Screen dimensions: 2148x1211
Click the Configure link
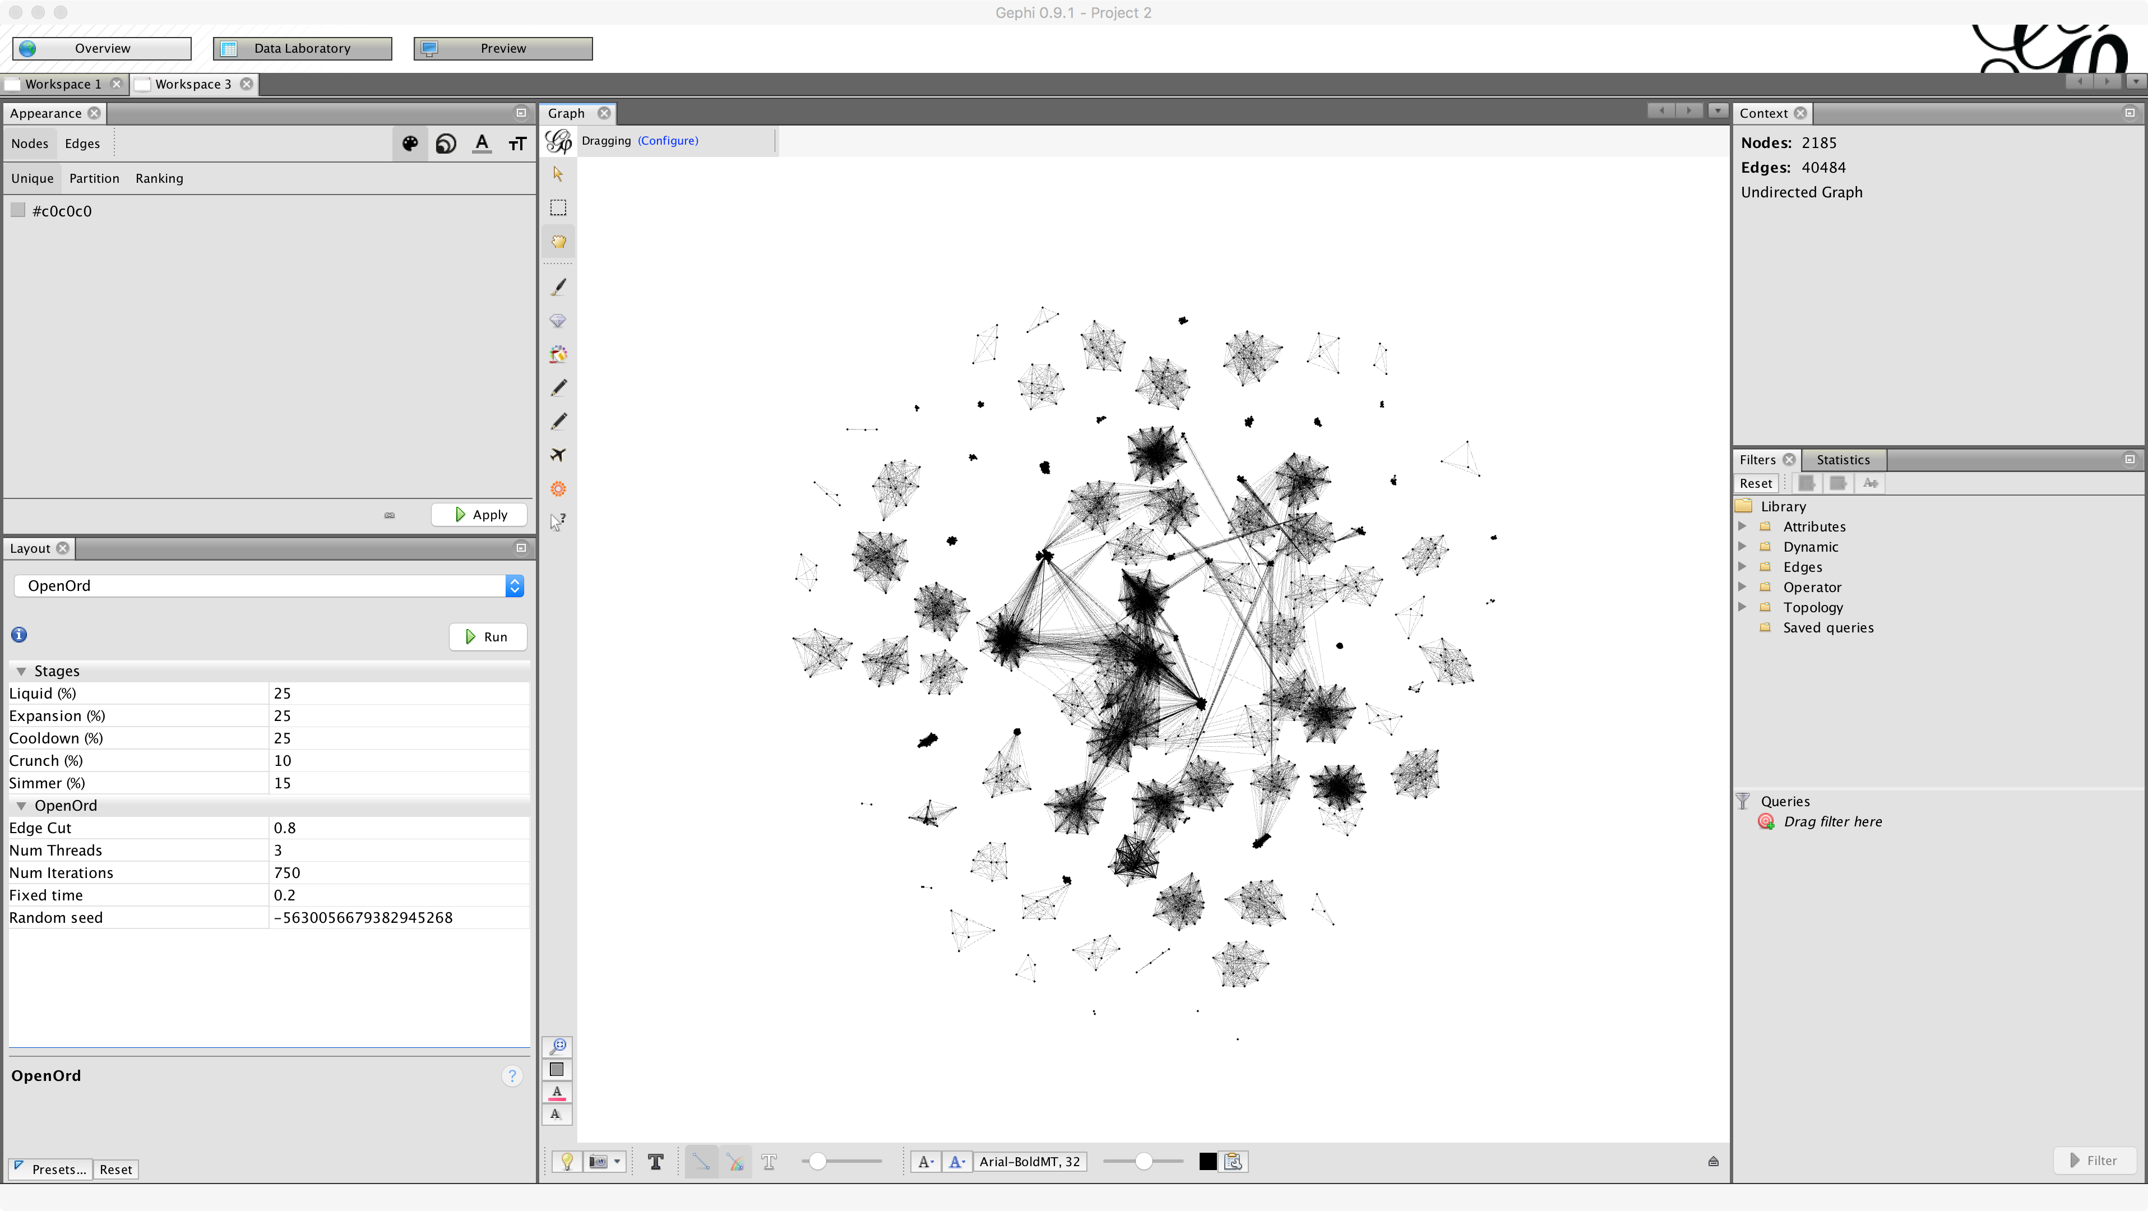tap(668, 140)
